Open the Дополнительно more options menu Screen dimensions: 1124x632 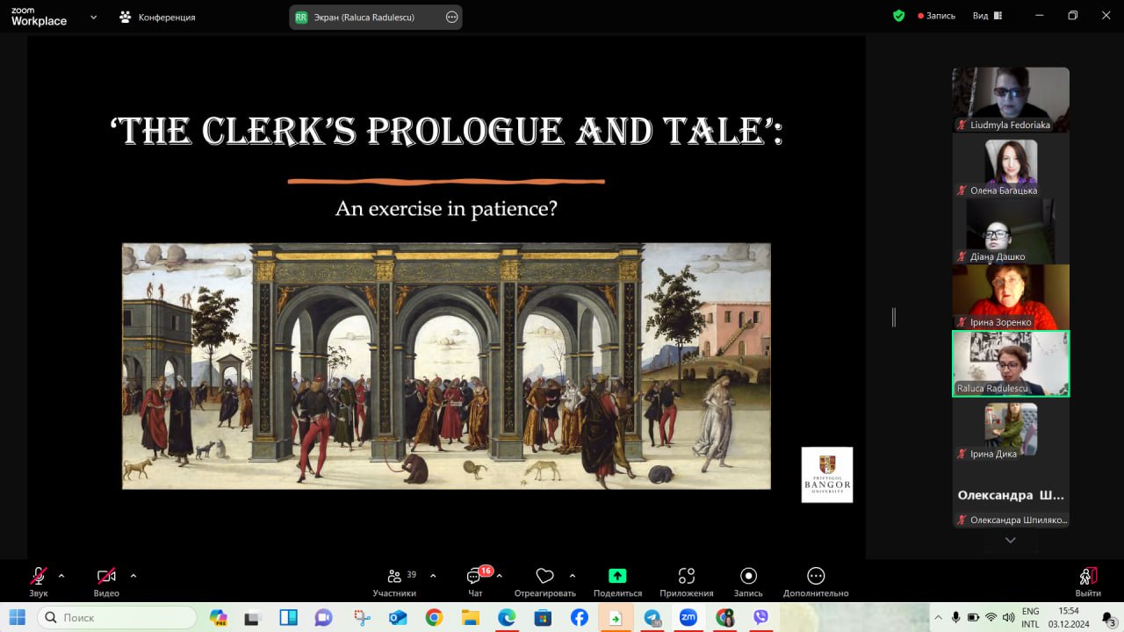(816, 581)
